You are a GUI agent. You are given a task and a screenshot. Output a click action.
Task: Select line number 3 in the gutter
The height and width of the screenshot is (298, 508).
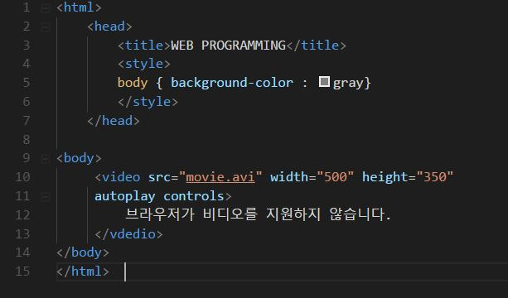point(27,46)
